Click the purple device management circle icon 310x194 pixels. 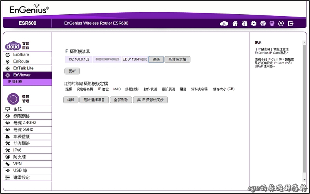pos(13,99)
